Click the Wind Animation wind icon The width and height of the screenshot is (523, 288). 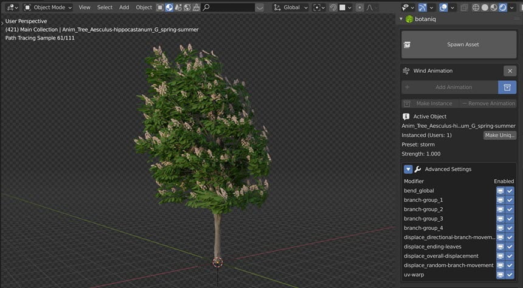(406, 70)
